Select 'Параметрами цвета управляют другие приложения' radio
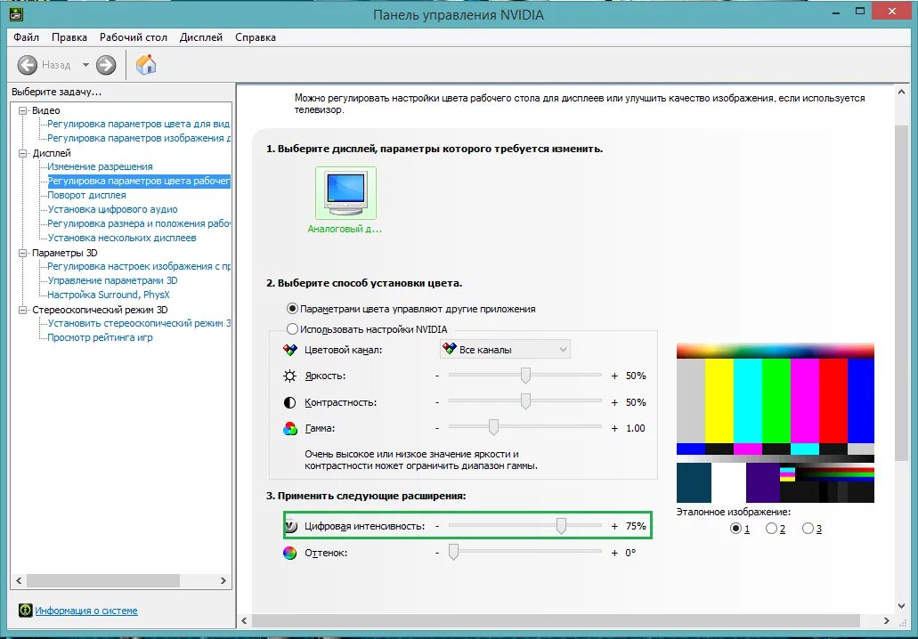The width and height of the screenshot is (918, 639). [x=292, y=309]
